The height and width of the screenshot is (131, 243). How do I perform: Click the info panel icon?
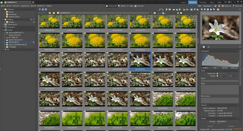click(x=204, y=47)
